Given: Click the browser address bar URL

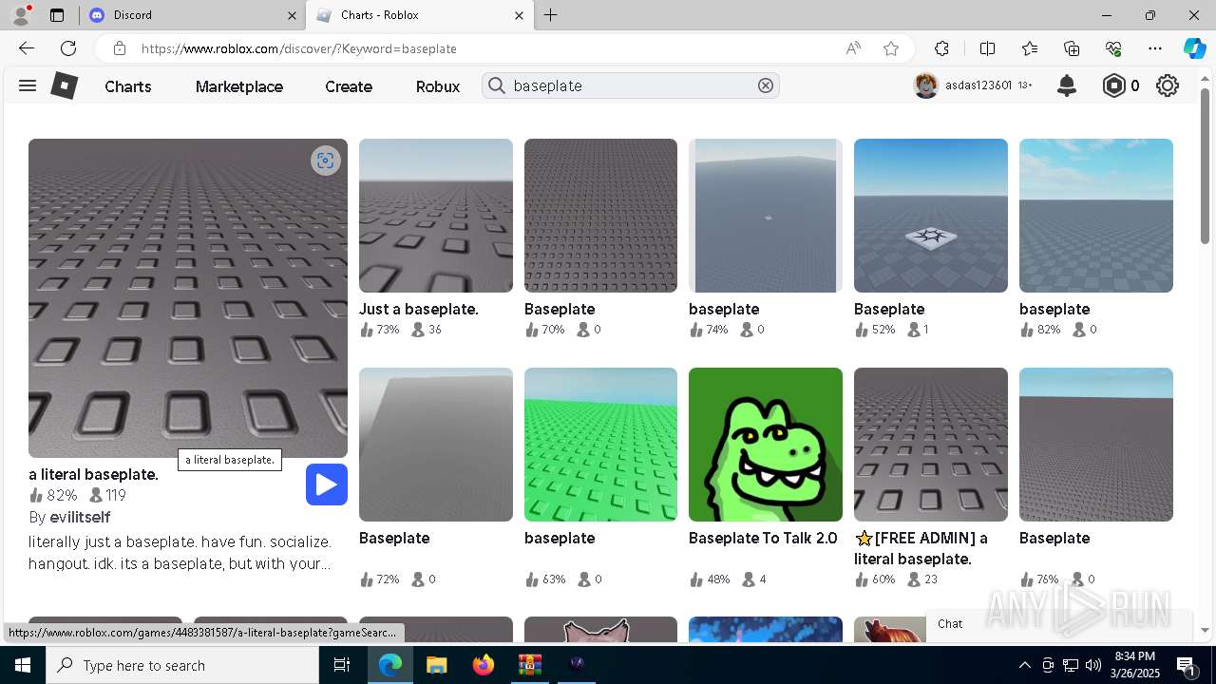Looking at the screenshot, I should tap(299, 48).
